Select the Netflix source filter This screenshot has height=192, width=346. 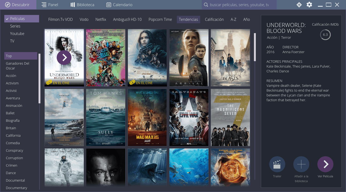(x=101, y=19)
